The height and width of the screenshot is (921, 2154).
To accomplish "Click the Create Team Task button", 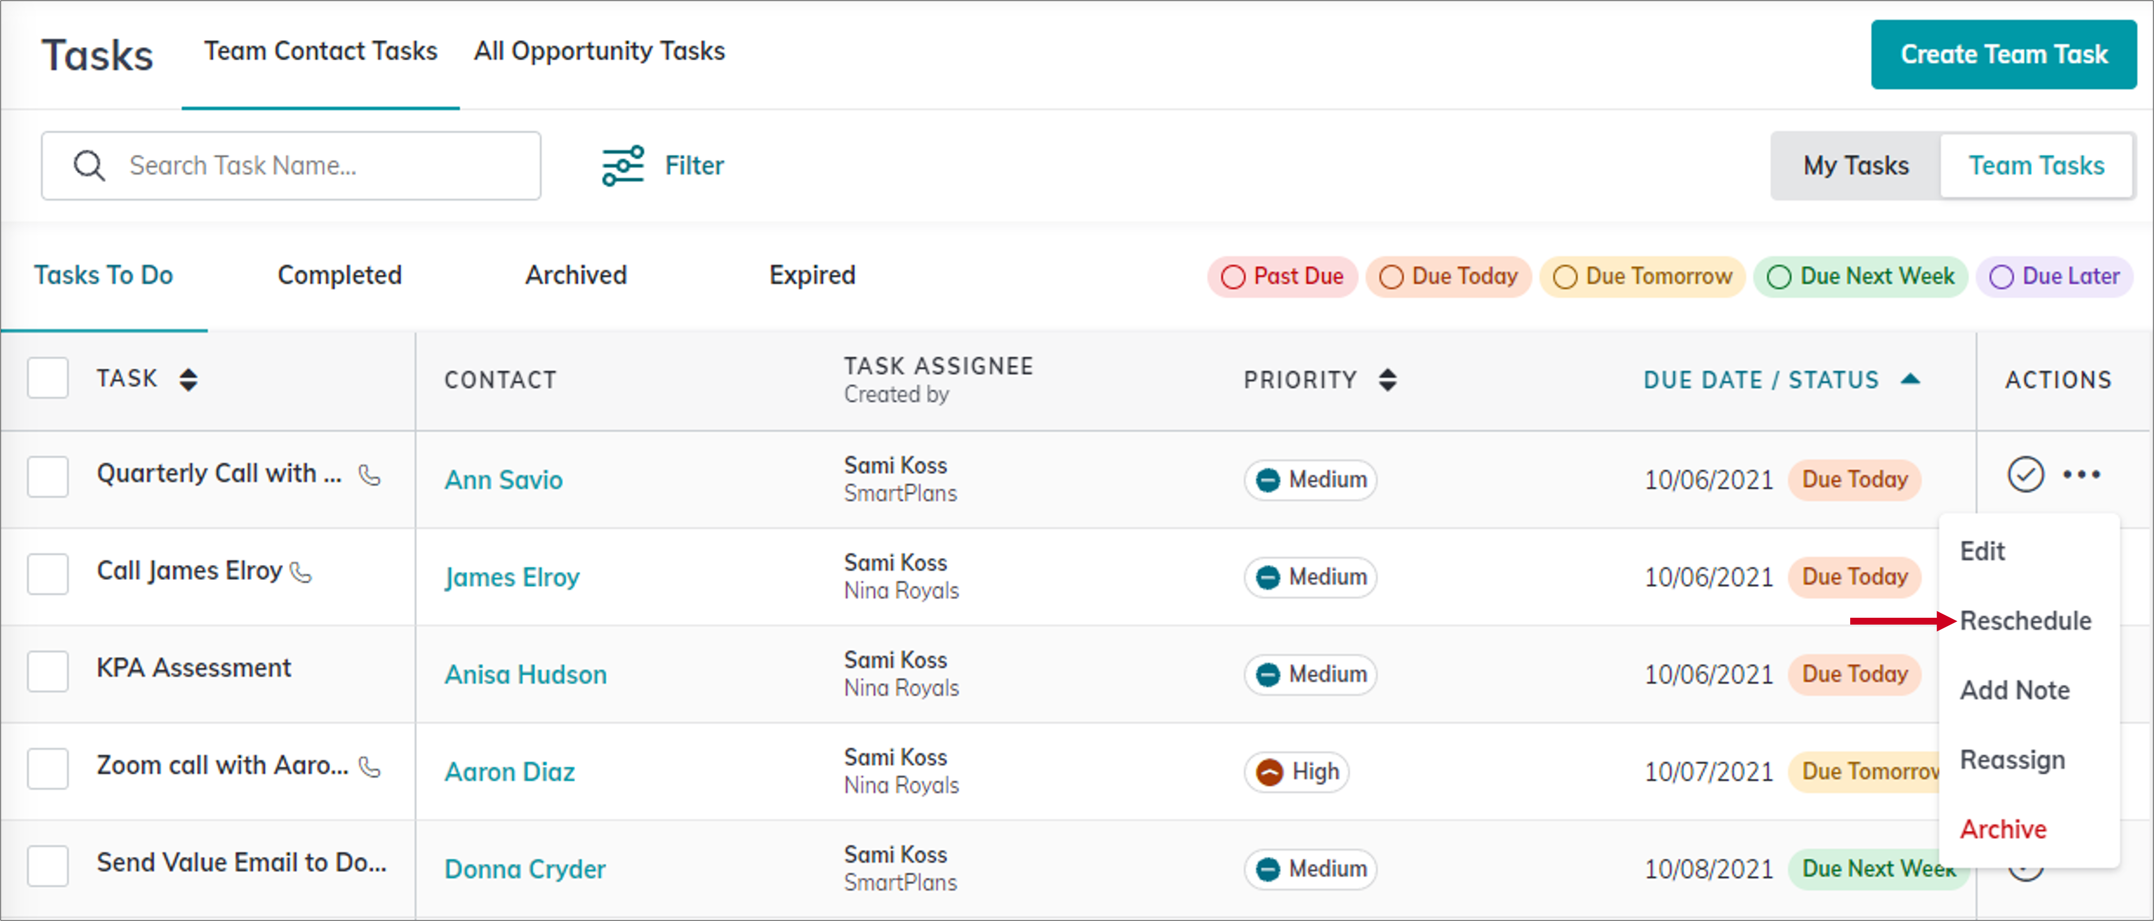I will (2004, 53).
